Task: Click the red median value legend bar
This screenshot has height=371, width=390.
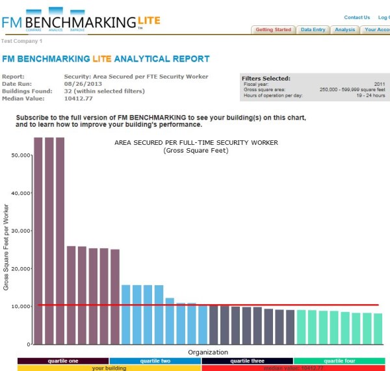Action: [294, 368]
